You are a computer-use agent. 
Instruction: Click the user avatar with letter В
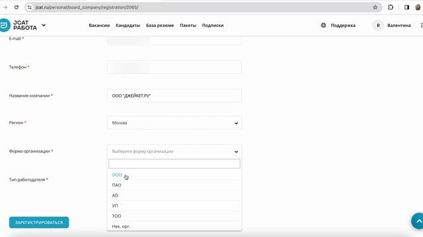378,25
